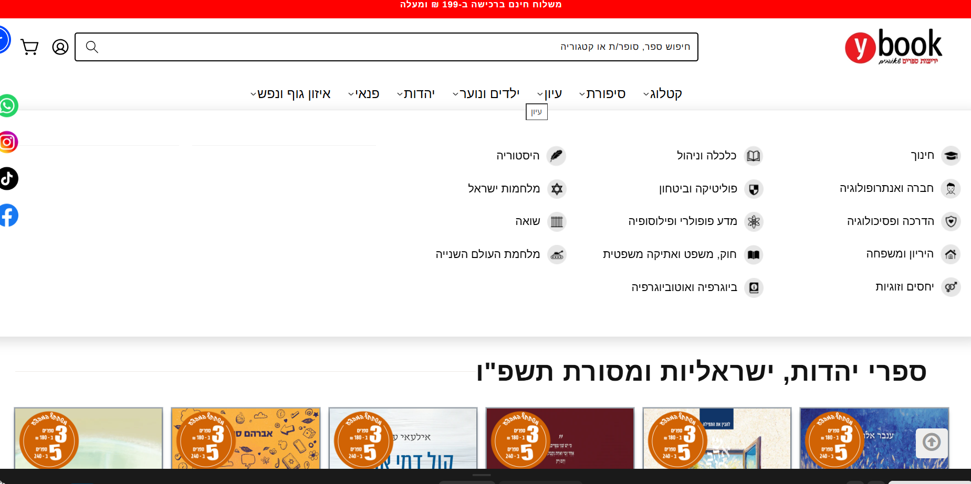Open the Instagram page icon
This screenshot has height=484, width=971.
tap(8, 142)
